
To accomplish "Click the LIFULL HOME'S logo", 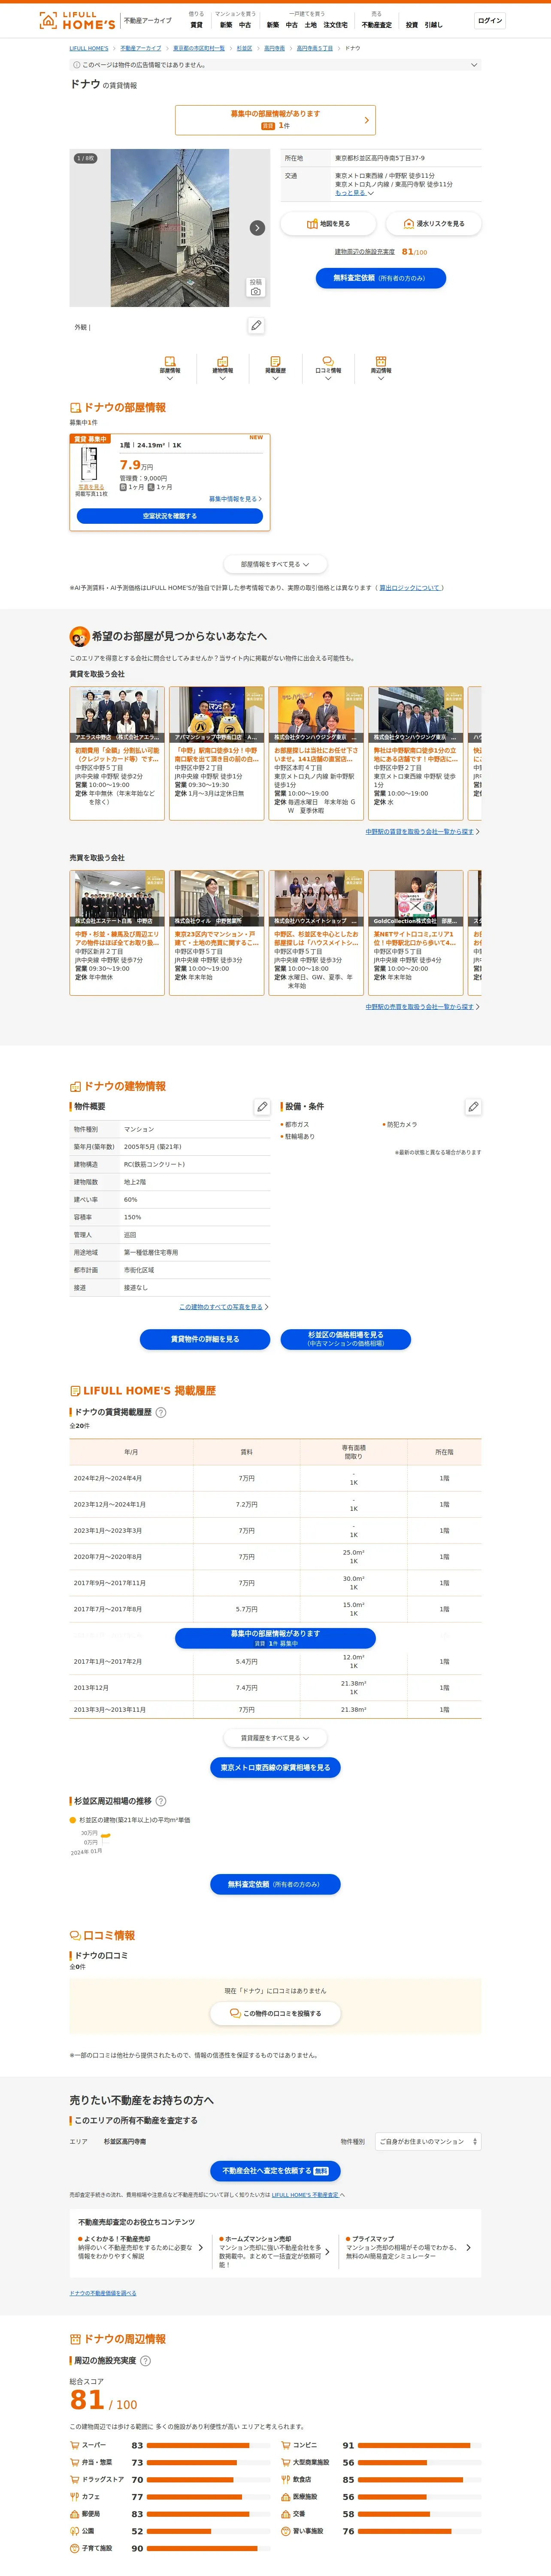I will tap(77, 20).
